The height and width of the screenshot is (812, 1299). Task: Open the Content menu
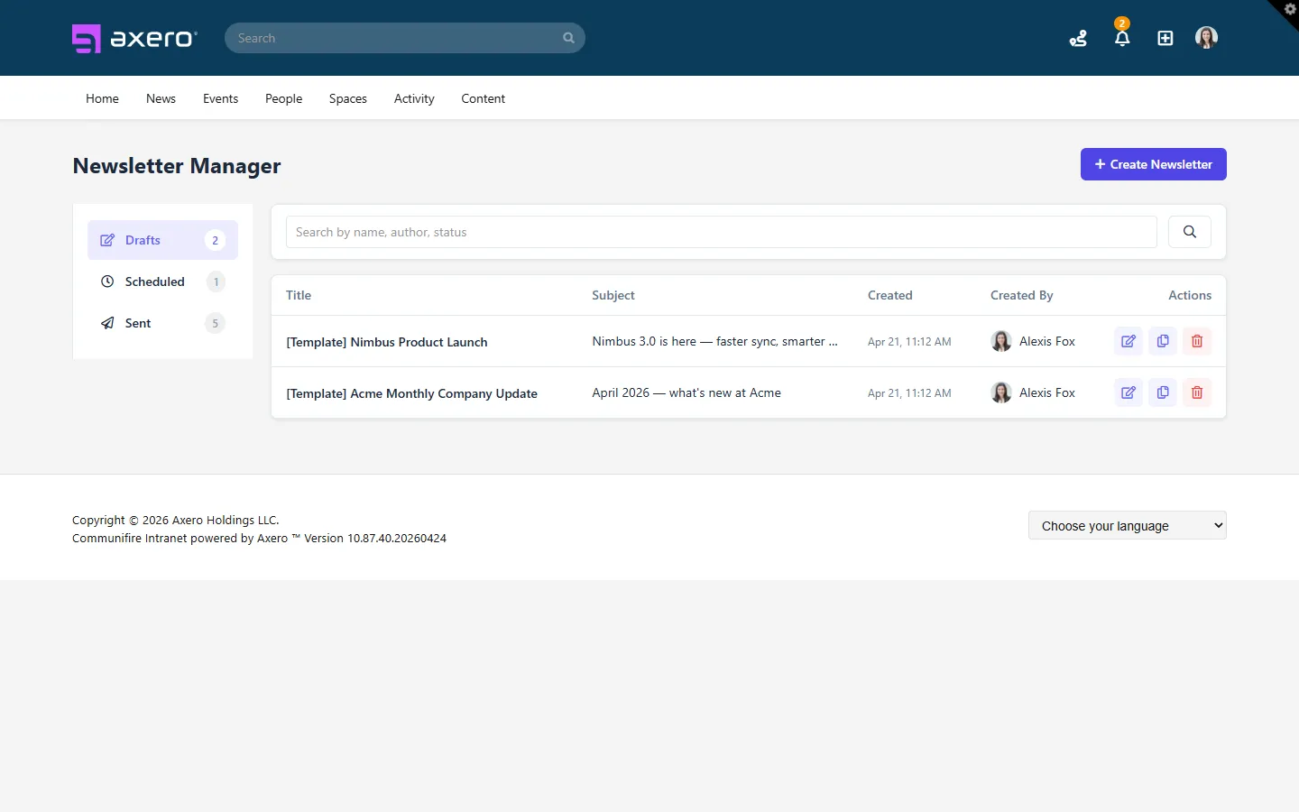point(483,98)
